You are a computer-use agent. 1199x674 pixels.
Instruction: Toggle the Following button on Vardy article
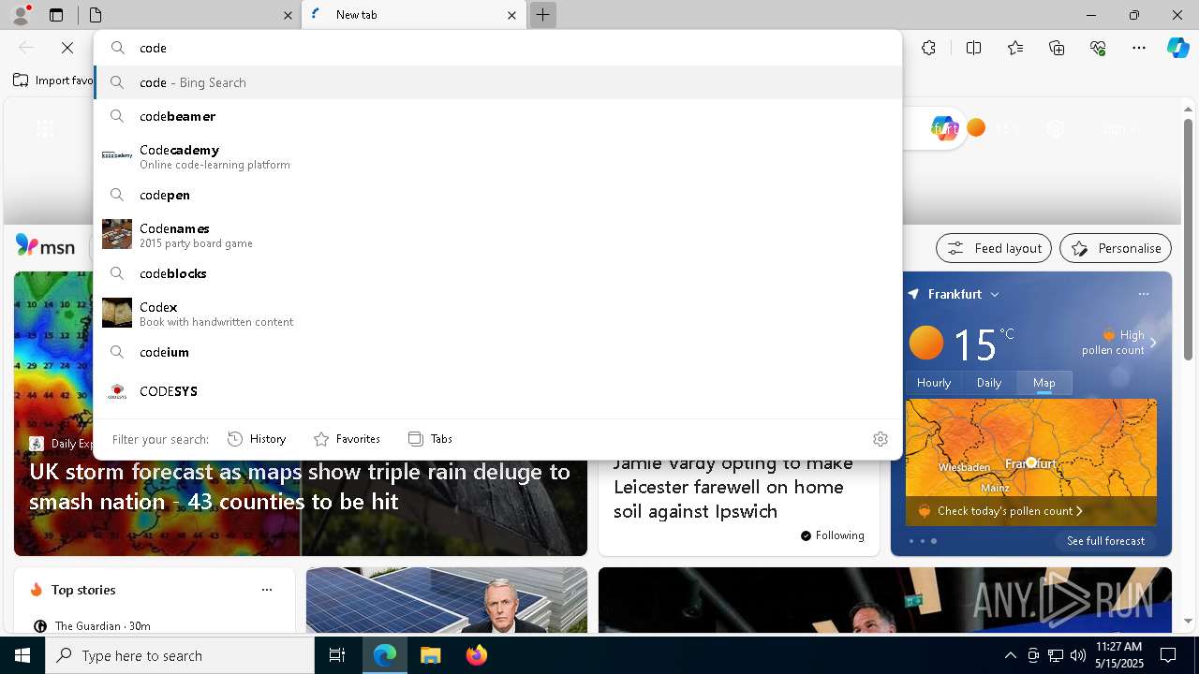coord(832,535)
